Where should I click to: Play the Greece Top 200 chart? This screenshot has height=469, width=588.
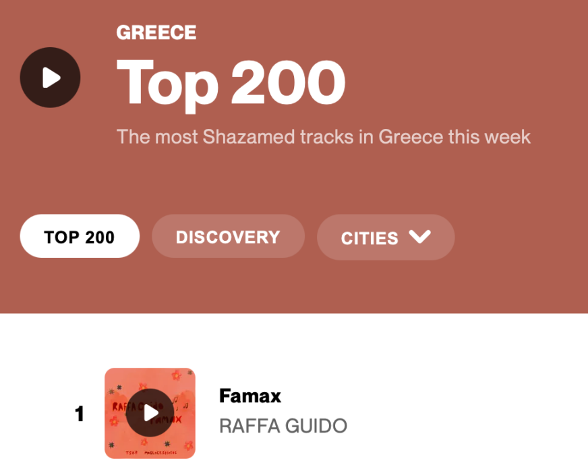click(50, 78)
